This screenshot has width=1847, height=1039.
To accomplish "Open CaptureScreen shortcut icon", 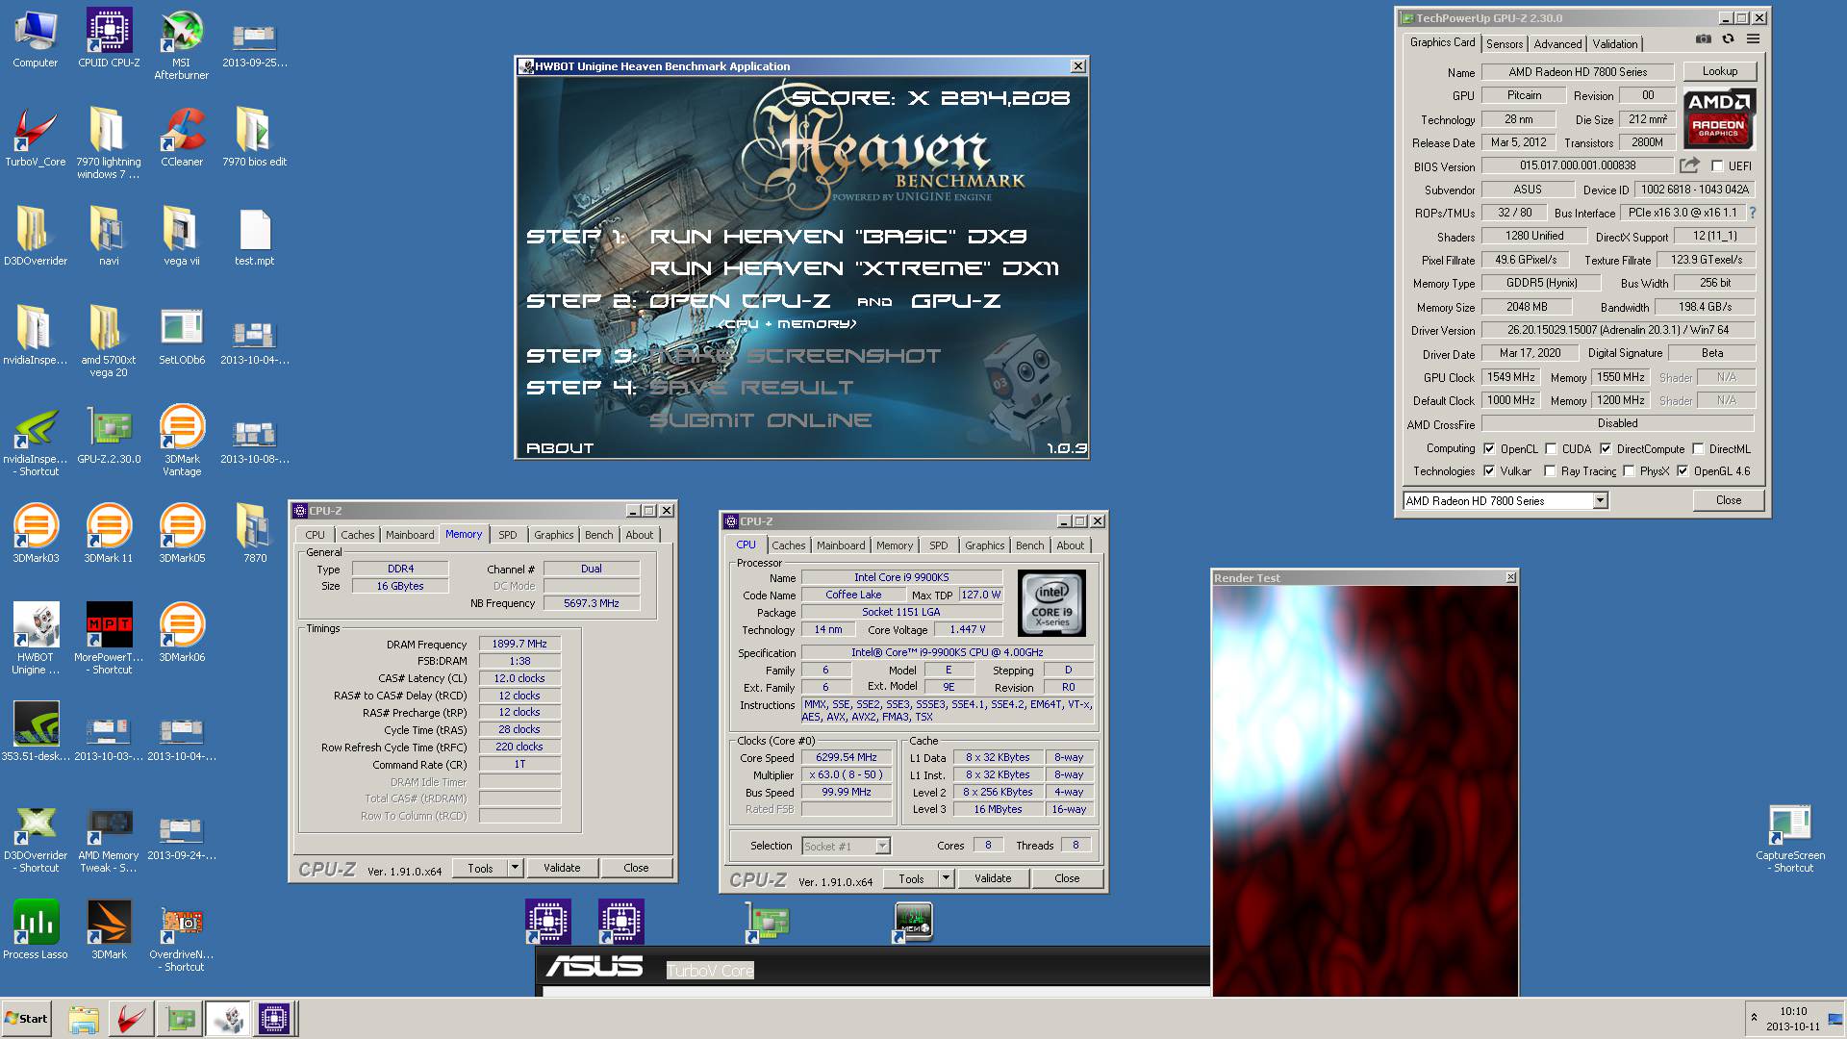I will (x=1790, y=837).
